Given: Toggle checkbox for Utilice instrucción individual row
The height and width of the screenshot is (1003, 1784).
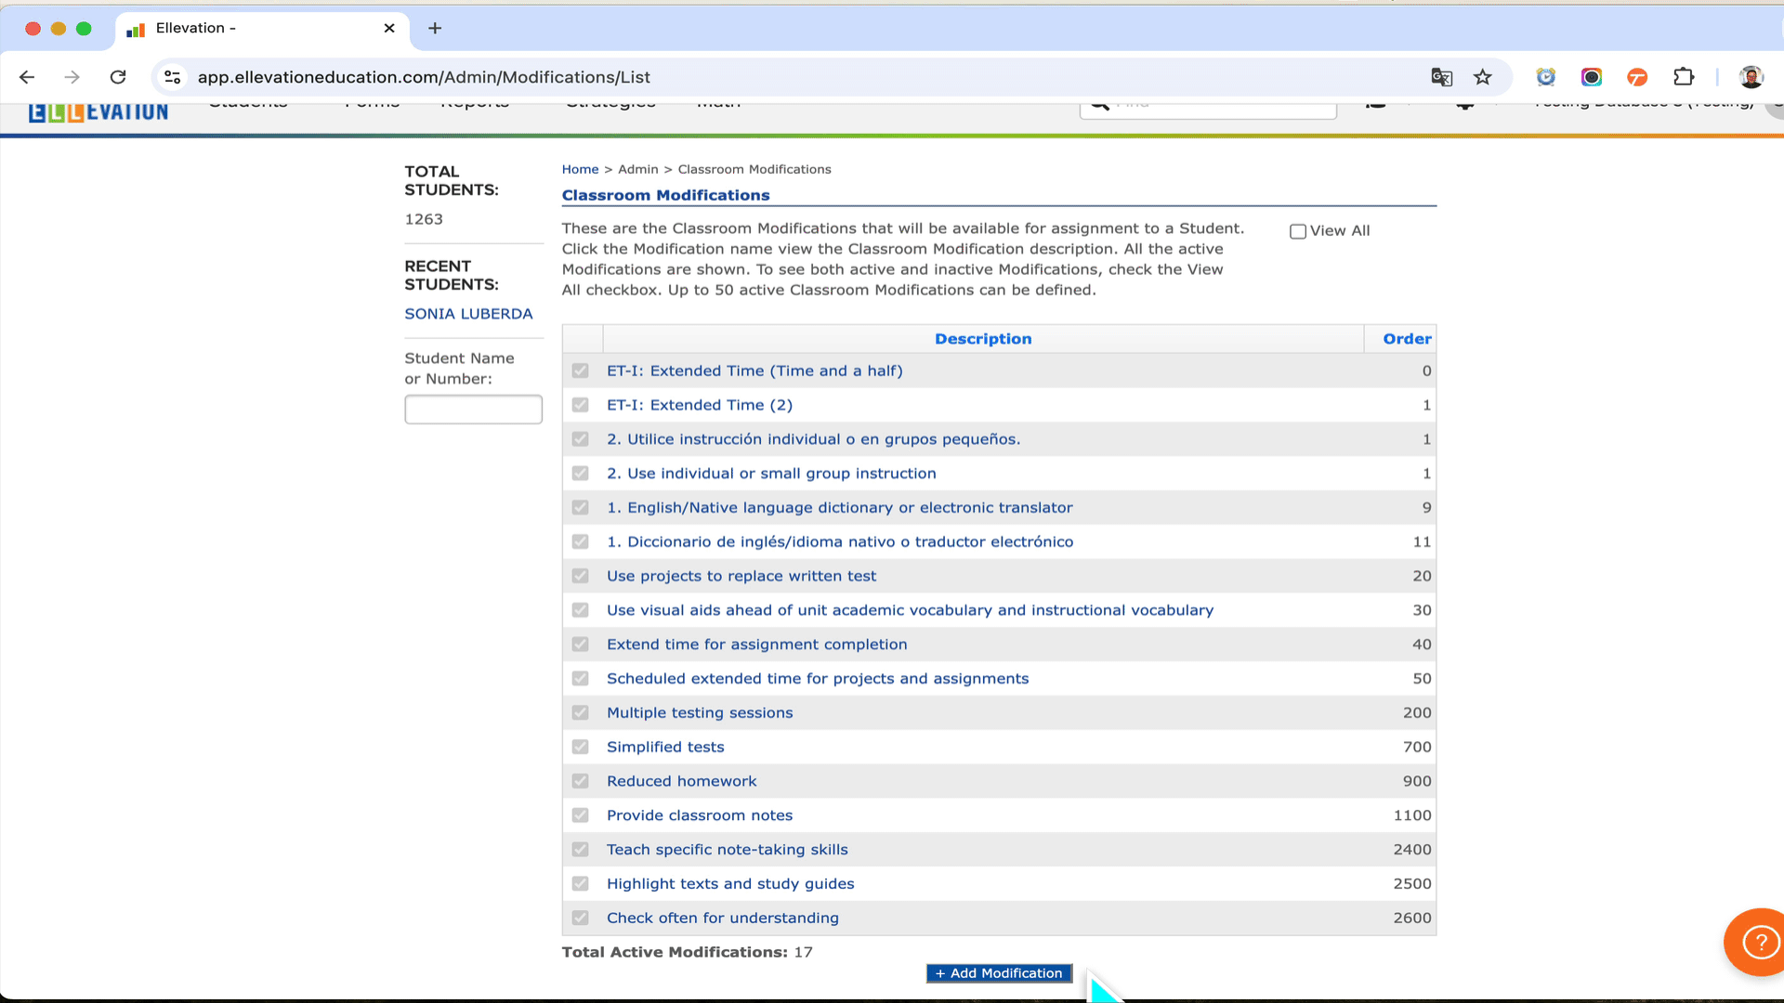Looking at the screenshot, I should click(x=581, y=439).
